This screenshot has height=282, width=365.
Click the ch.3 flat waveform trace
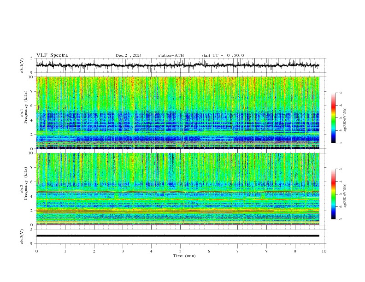[x=178, y=236]
